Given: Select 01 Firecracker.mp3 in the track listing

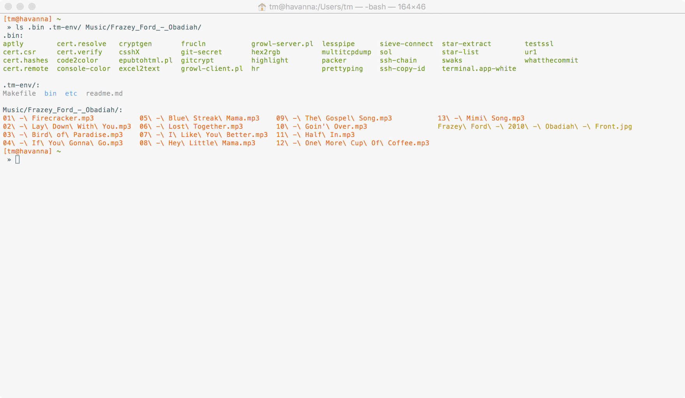Looking at the screenshot, I should [48, 118].
